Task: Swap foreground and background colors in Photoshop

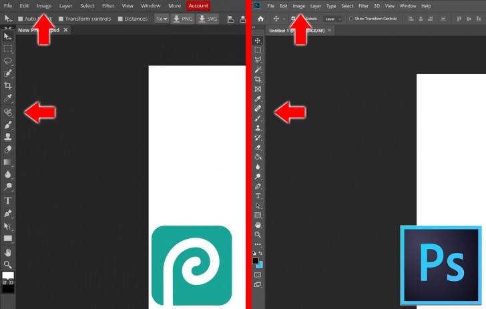Action: [x=260, y=253]
